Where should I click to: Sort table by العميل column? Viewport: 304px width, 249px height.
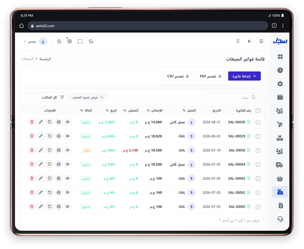[x=189, y=110]
